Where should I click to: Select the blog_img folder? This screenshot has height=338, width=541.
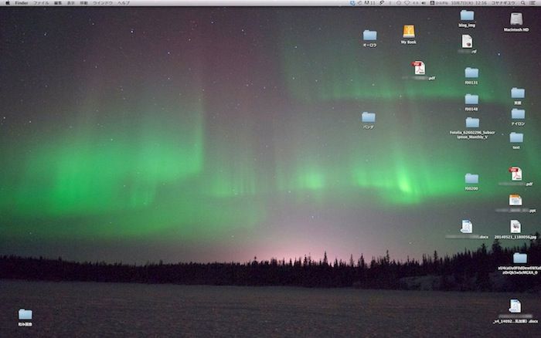[x=467, y=15]
